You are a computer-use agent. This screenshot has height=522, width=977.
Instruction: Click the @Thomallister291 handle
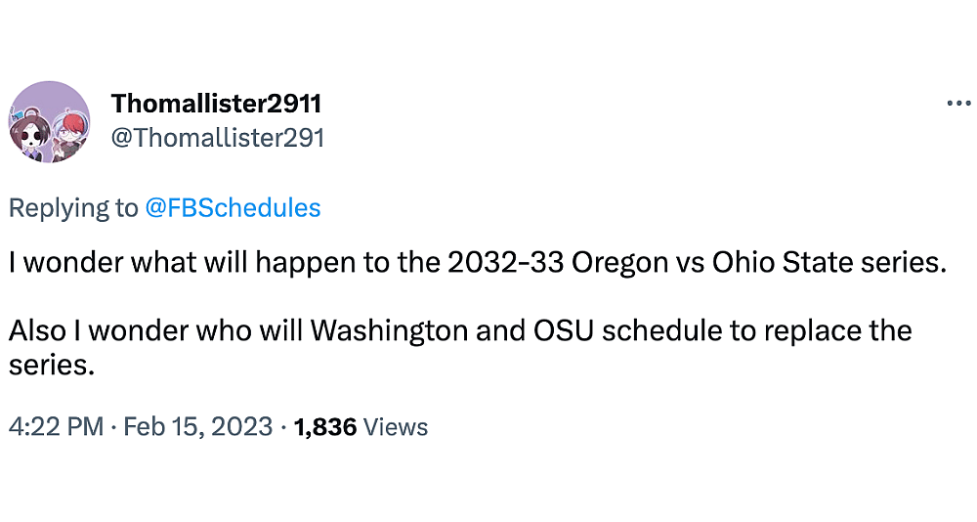pyautogui.click(x=218, y=138)
